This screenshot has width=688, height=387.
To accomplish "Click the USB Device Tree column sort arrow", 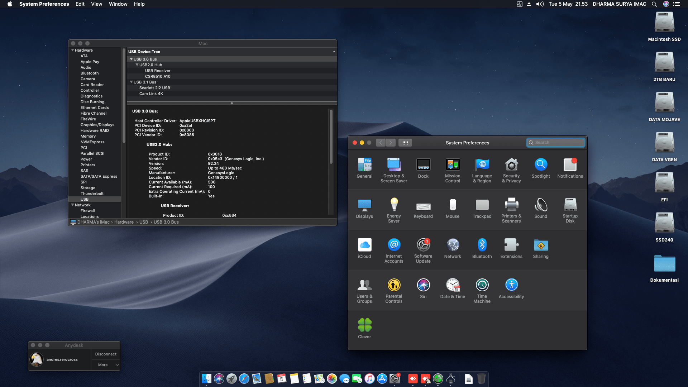I will pyautogui.click(x=334, y=52).
